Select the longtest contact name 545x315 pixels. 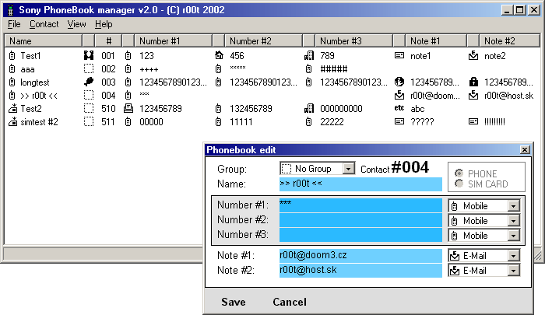pos(35,82)
